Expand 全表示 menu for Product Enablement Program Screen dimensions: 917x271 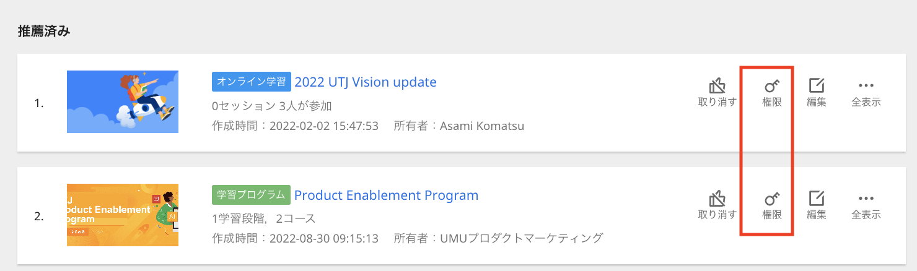[866, 199]
